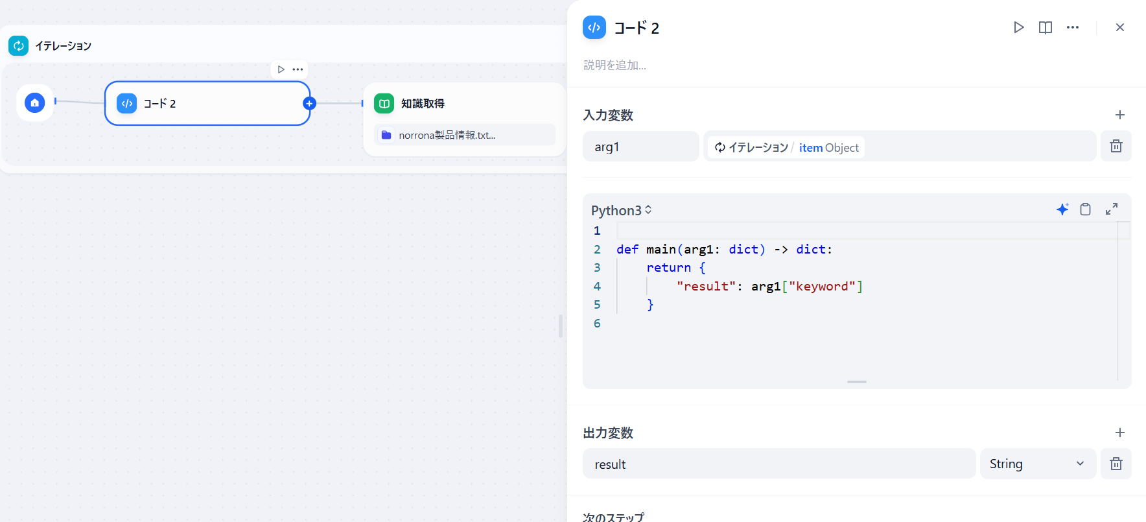Click the folder icon beside norrona file
The width and height of the screenshot is (1146, 522).
[x=386, y=135]
